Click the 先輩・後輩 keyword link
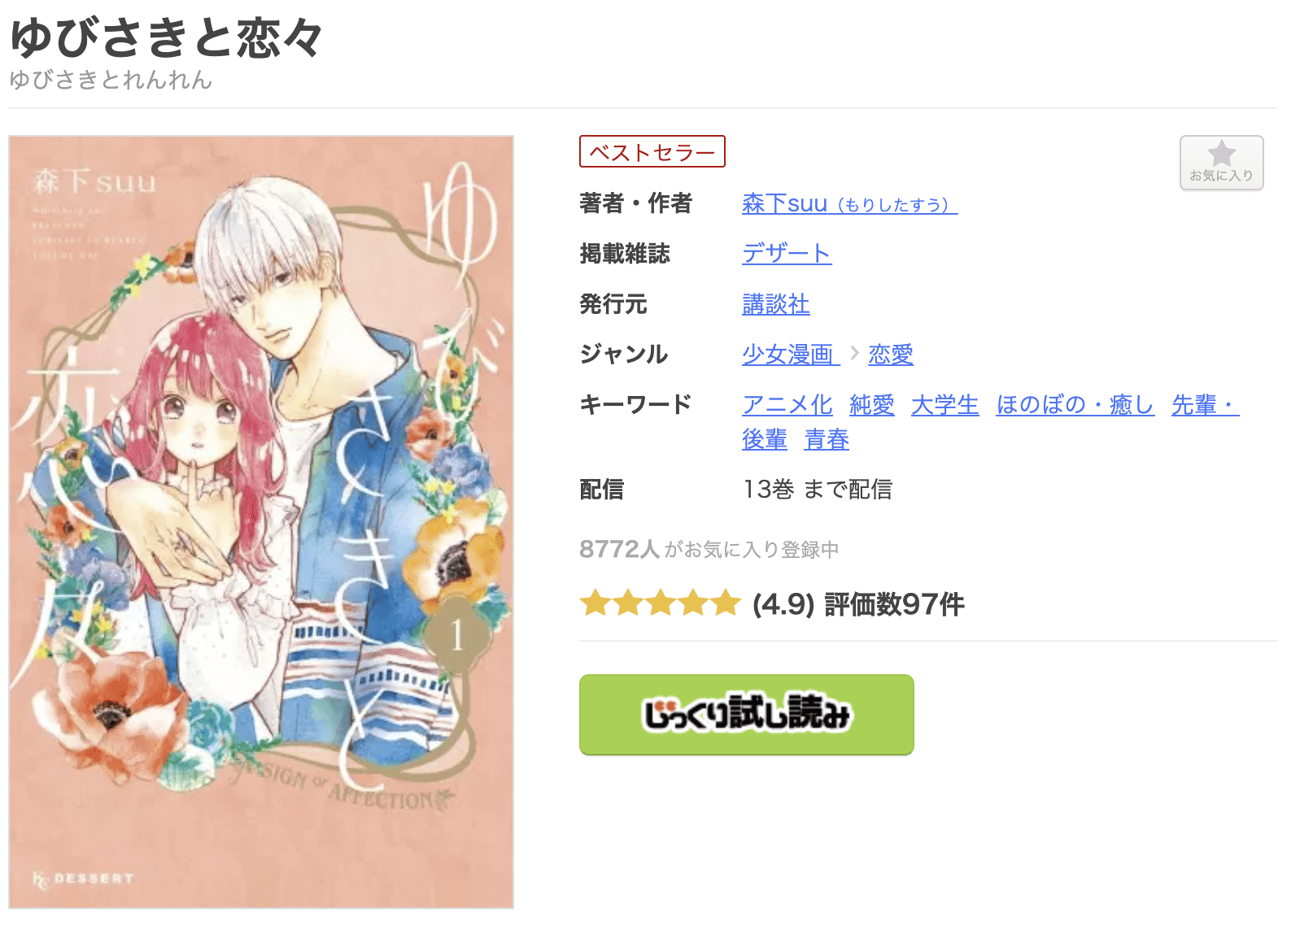Image resolution: width=1300 pixels, height=932 pixels. (1205, 404)
